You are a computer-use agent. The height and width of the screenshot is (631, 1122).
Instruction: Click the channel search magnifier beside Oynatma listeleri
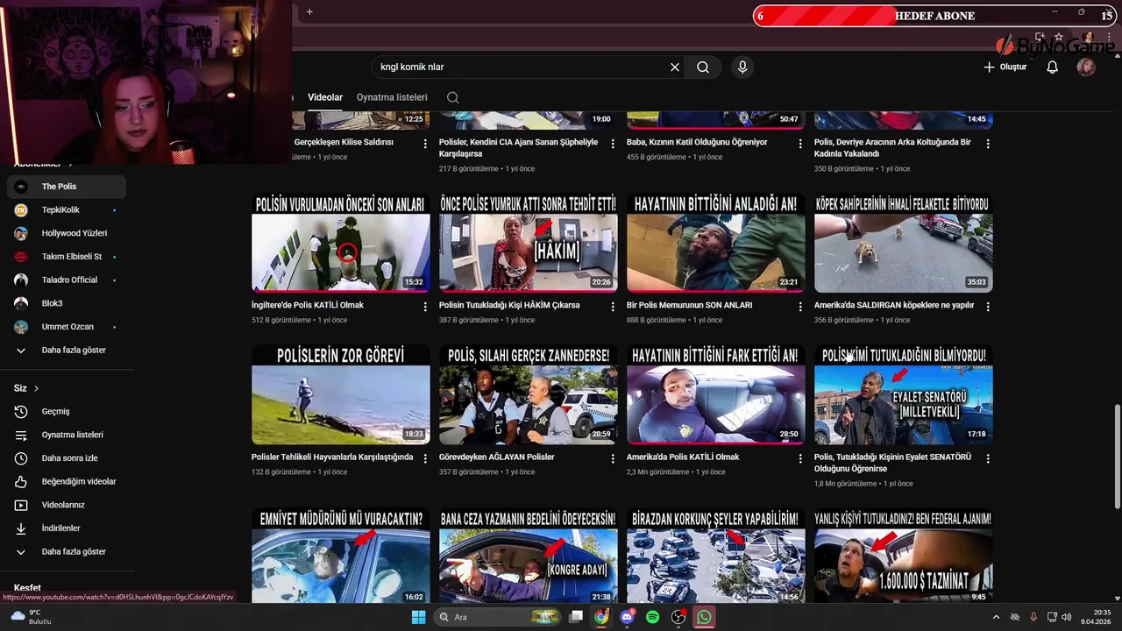452,97
